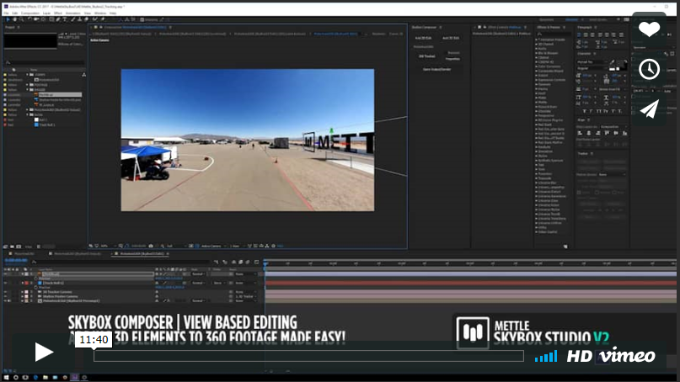Viewport: 680px width, 382px height.
Task: Click the timeline current time display
Action: tap(16, 260)
